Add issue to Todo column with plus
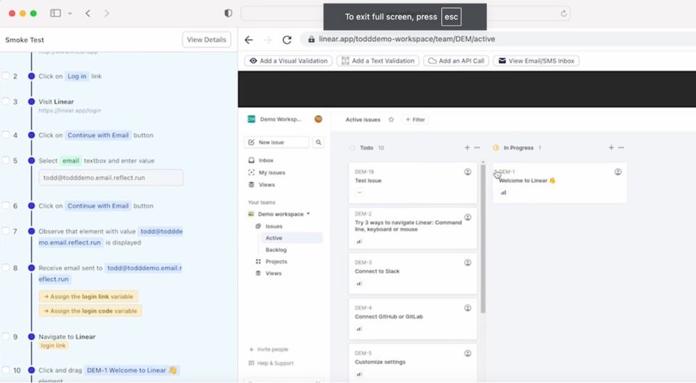696x383 pixels. click(467, 147)
